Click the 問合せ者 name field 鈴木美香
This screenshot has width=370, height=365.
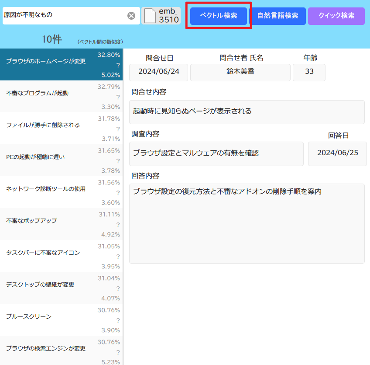240,72
